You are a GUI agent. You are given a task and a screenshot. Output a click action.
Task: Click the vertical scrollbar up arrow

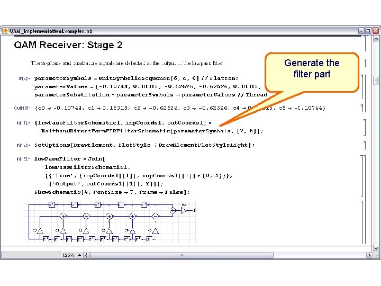coord(376,39)
